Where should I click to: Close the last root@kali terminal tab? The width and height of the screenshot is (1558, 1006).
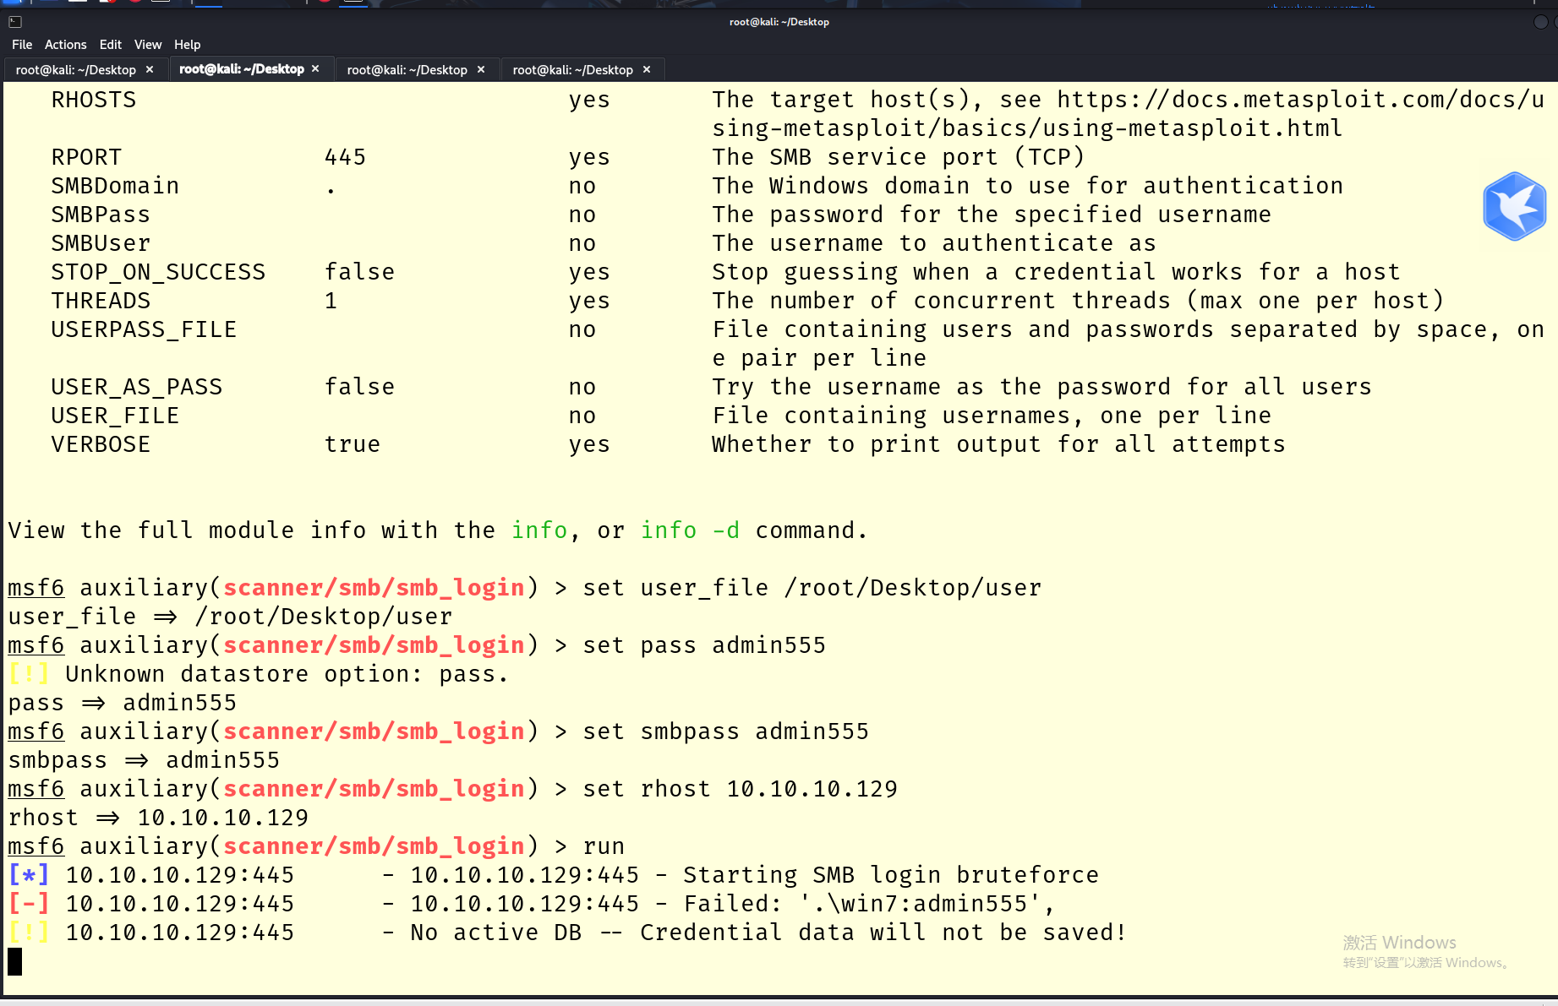(x=647, y=69)
